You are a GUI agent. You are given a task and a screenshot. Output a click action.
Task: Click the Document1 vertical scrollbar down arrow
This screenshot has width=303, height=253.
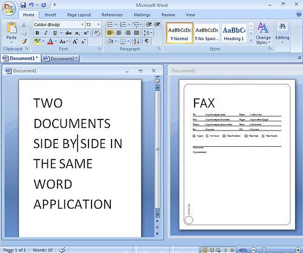158,215
